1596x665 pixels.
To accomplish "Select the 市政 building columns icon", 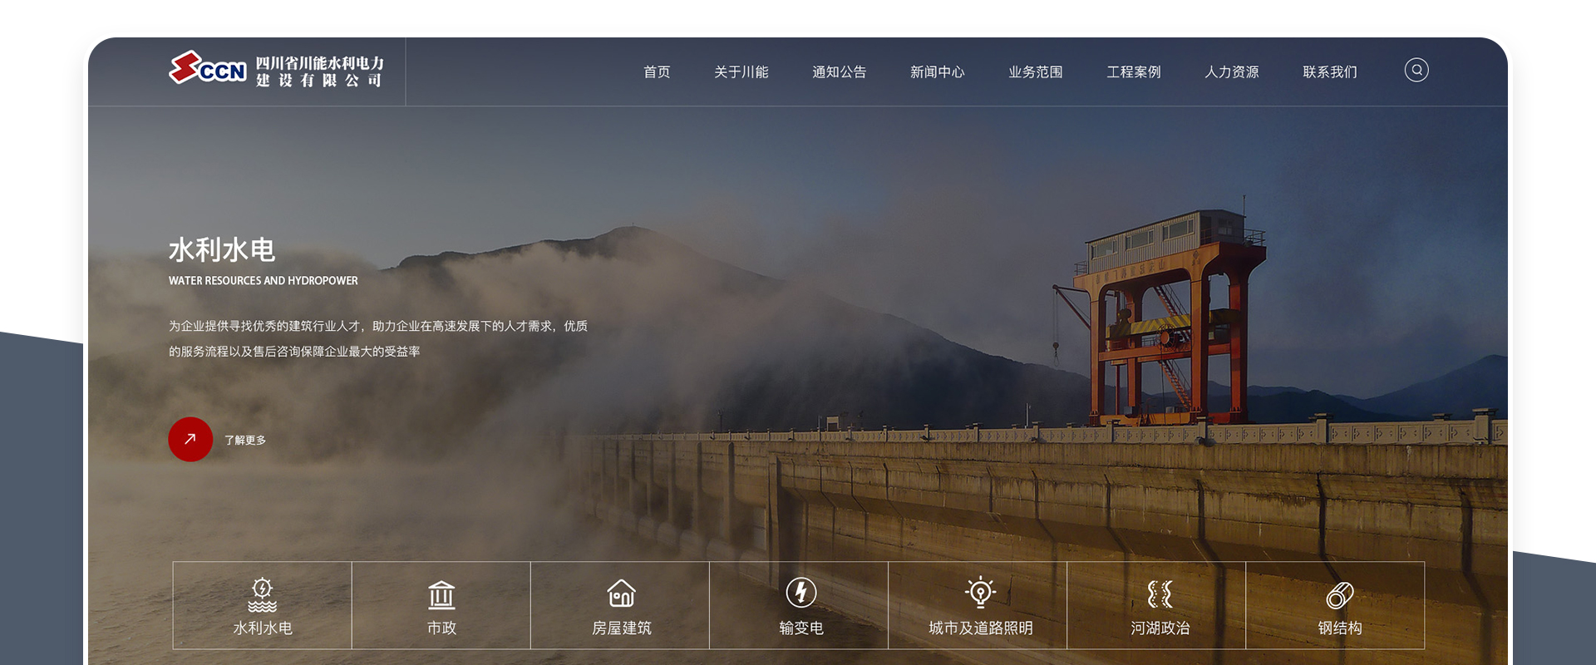I will [441, 594].
